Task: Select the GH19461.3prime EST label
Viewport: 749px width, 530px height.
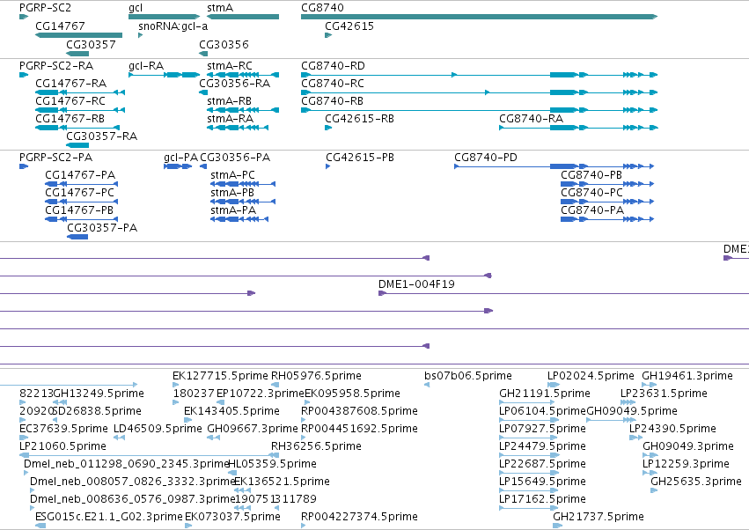Action: pyautogui.click(x=687, y=376)
